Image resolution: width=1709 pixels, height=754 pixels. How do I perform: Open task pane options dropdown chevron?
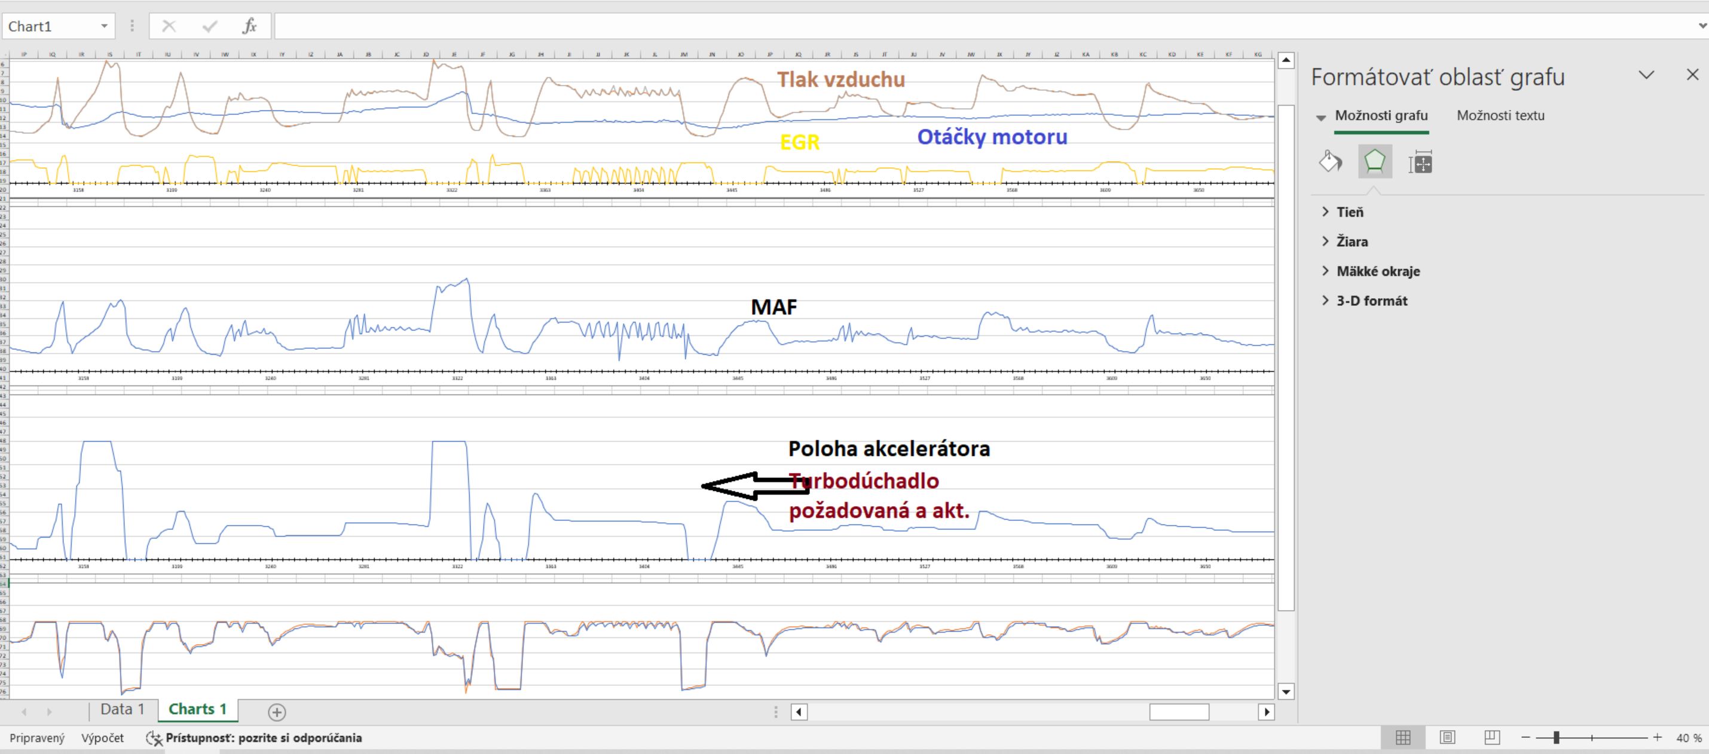[1646, 75]
